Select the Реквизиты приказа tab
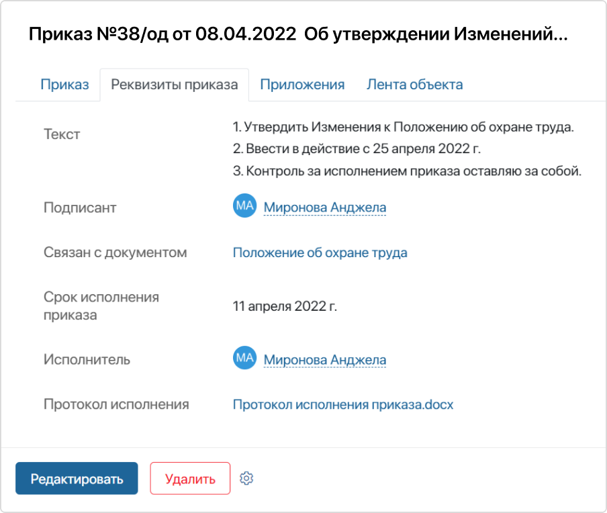The image size is (607, 513). 175,85
